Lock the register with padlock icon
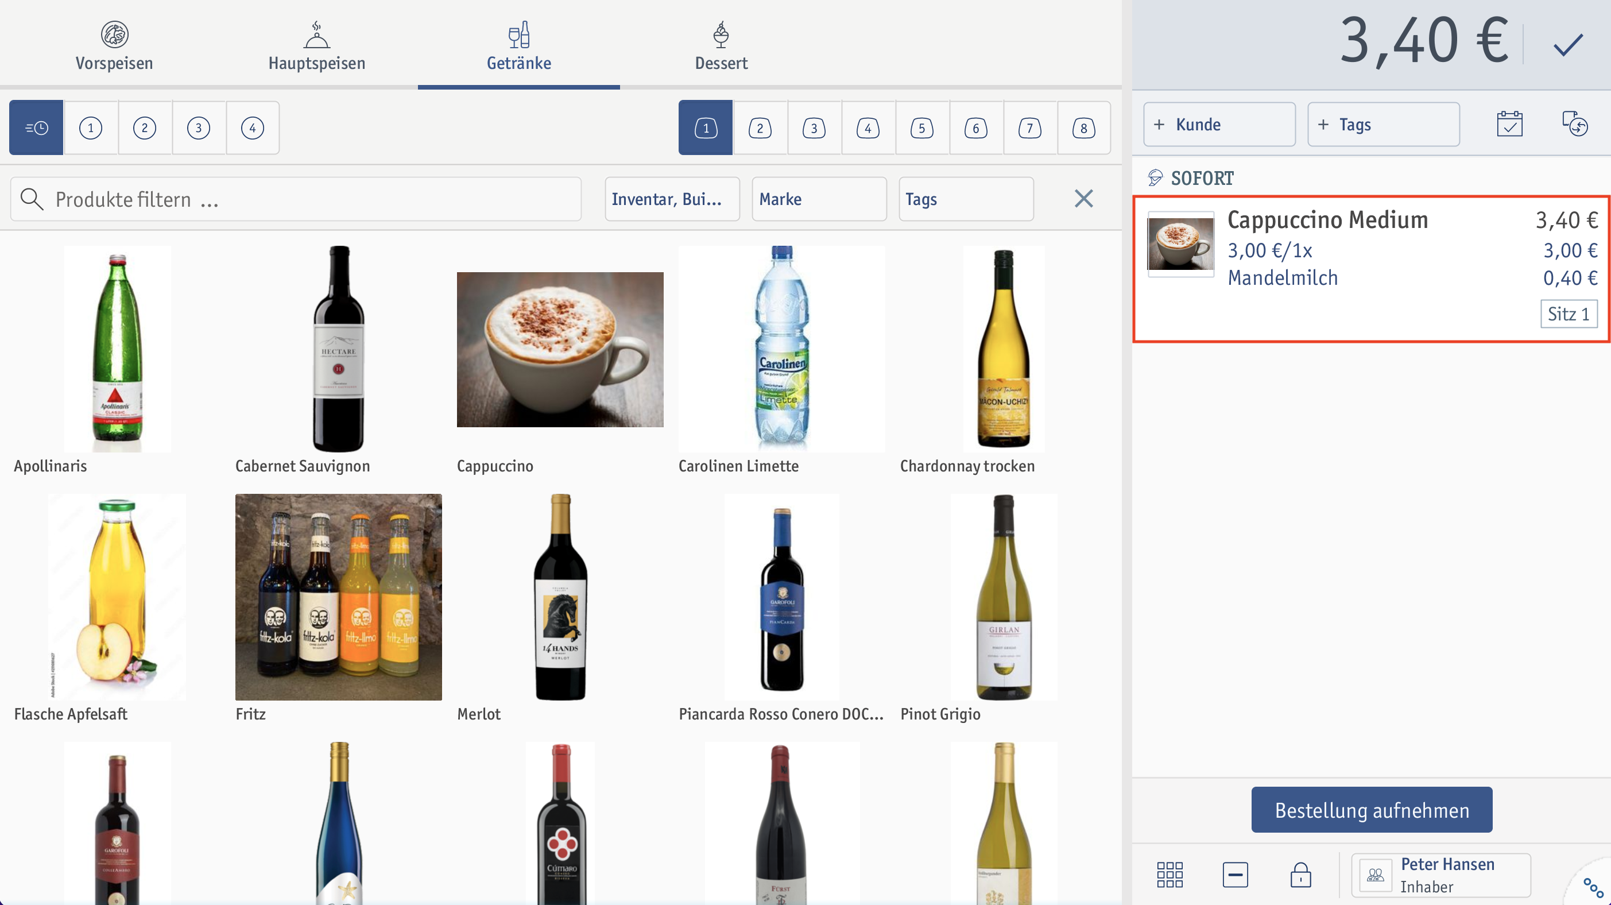This screenshot has height=905, width=1611. pos(1300,875)
